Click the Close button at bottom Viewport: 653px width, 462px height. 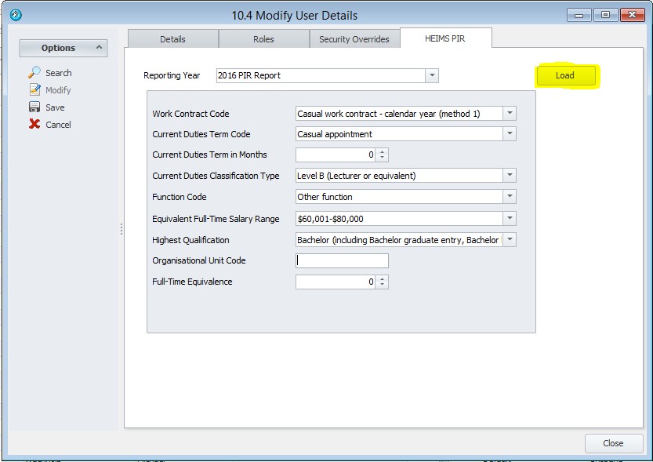(x=613, y=443)
